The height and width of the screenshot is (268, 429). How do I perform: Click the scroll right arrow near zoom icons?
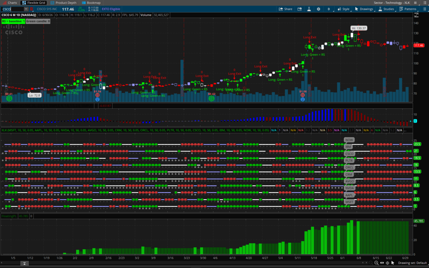[367, 263]
